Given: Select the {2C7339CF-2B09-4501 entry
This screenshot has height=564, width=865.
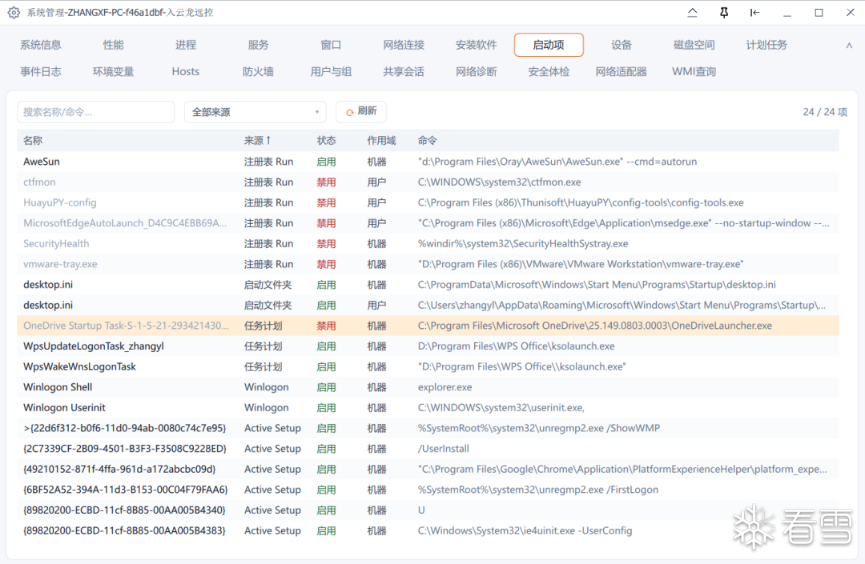Looking at the screenshot, I should click(428, 448).
